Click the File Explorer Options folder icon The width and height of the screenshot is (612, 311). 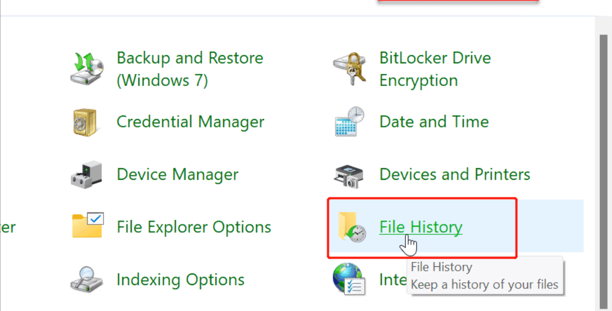[x=88, y=225]
